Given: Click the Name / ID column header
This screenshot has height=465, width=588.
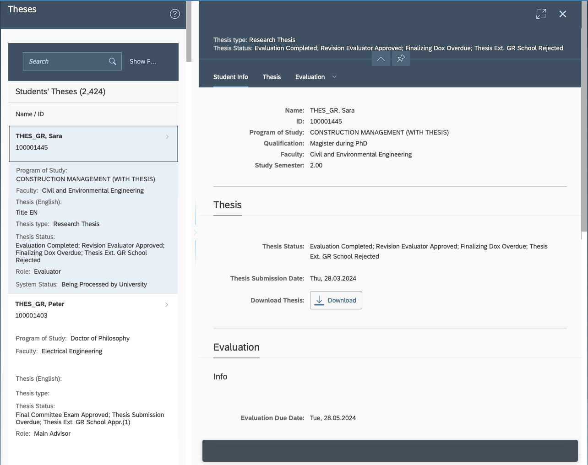Looking at the screenshot, I should [30, 114].
